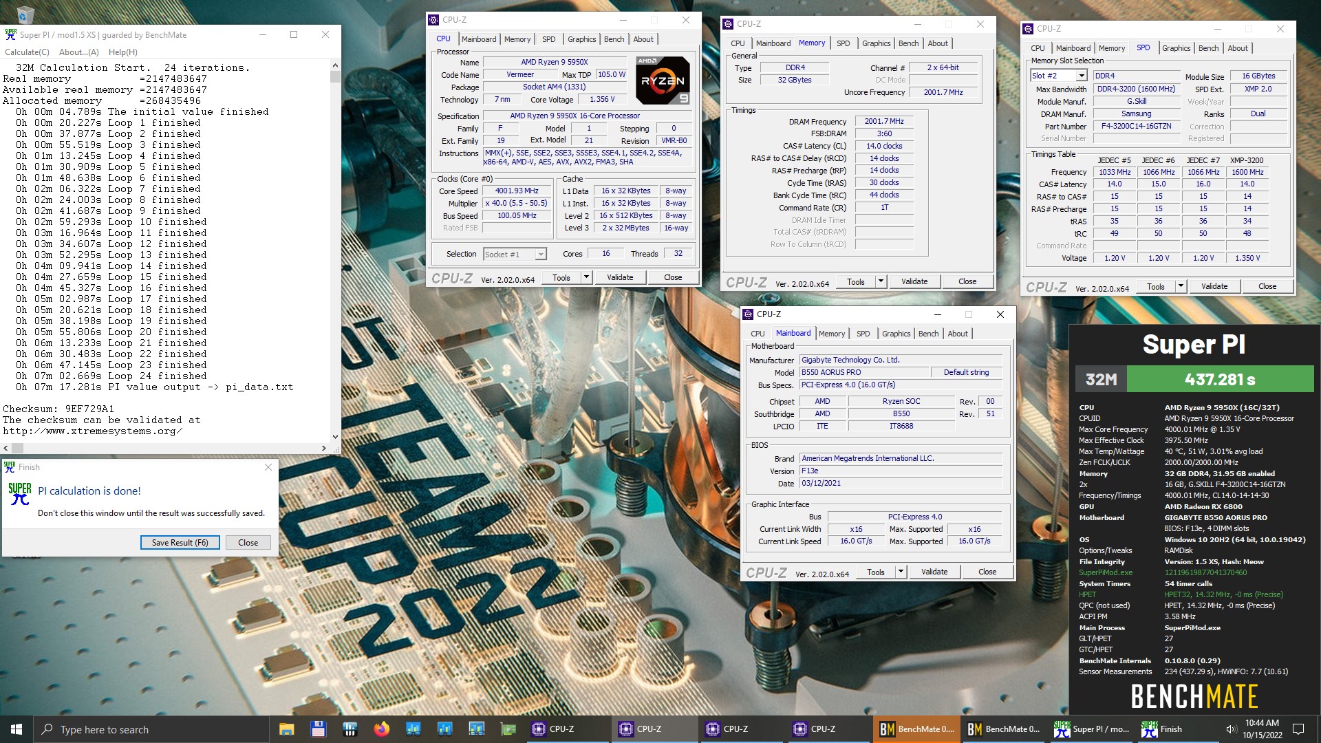Click Super PI vertical scrollbar down arrow
The image size is (1321, 743).
[x=335, y=436]
